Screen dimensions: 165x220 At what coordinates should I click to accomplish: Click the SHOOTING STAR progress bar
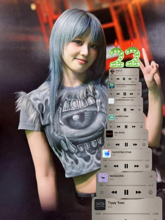tap(126, 160)
